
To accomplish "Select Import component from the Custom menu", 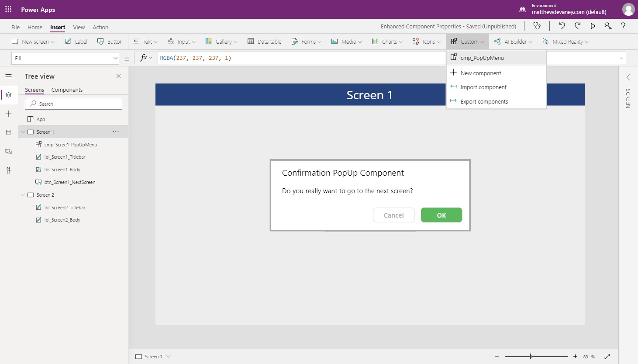I will coord(483,87).
